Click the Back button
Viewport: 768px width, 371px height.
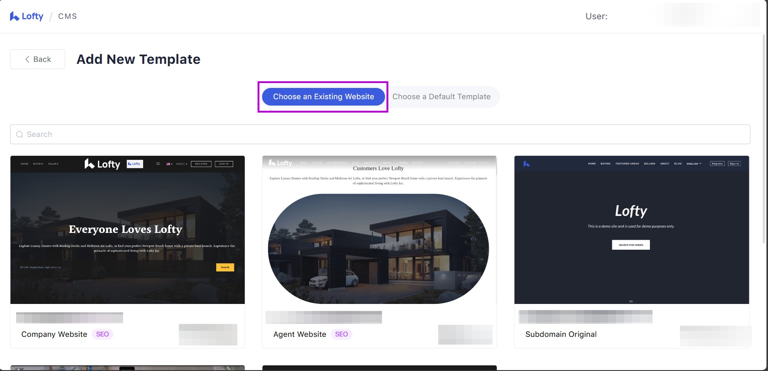point(37,59)
